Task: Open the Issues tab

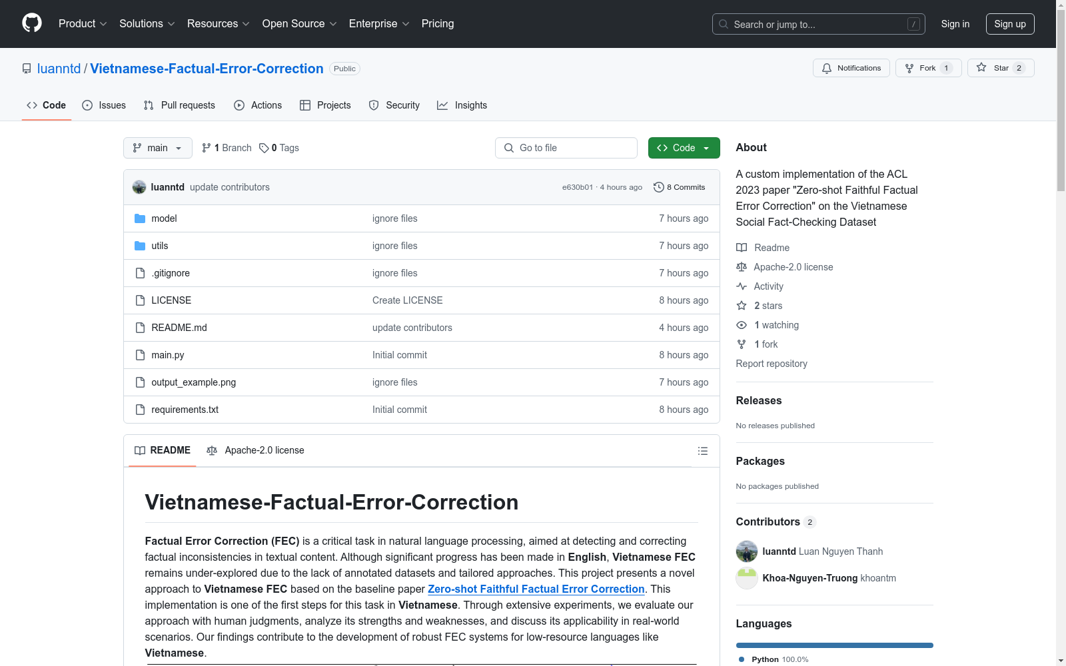Action: [104, 105]
